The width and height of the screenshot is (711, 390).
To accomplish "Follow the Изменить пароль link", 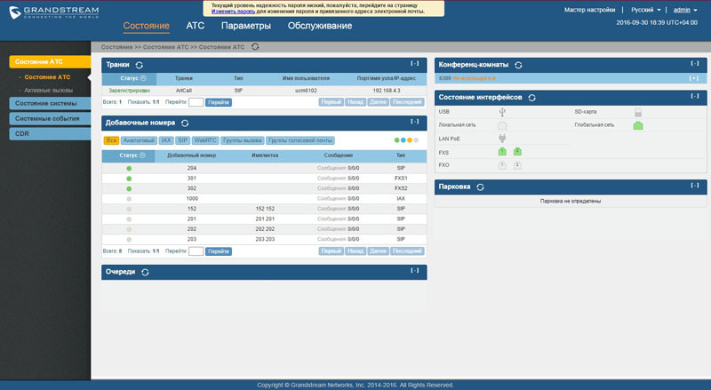I will coord(233,12).
